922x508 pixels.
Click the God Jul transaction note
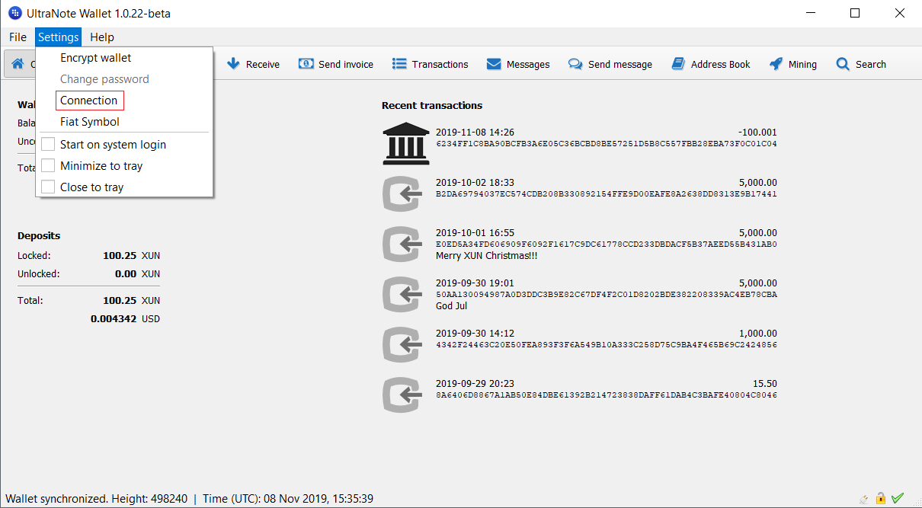tap(452, 306)
